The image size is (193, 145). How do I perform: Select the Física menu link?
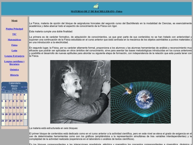14,45
